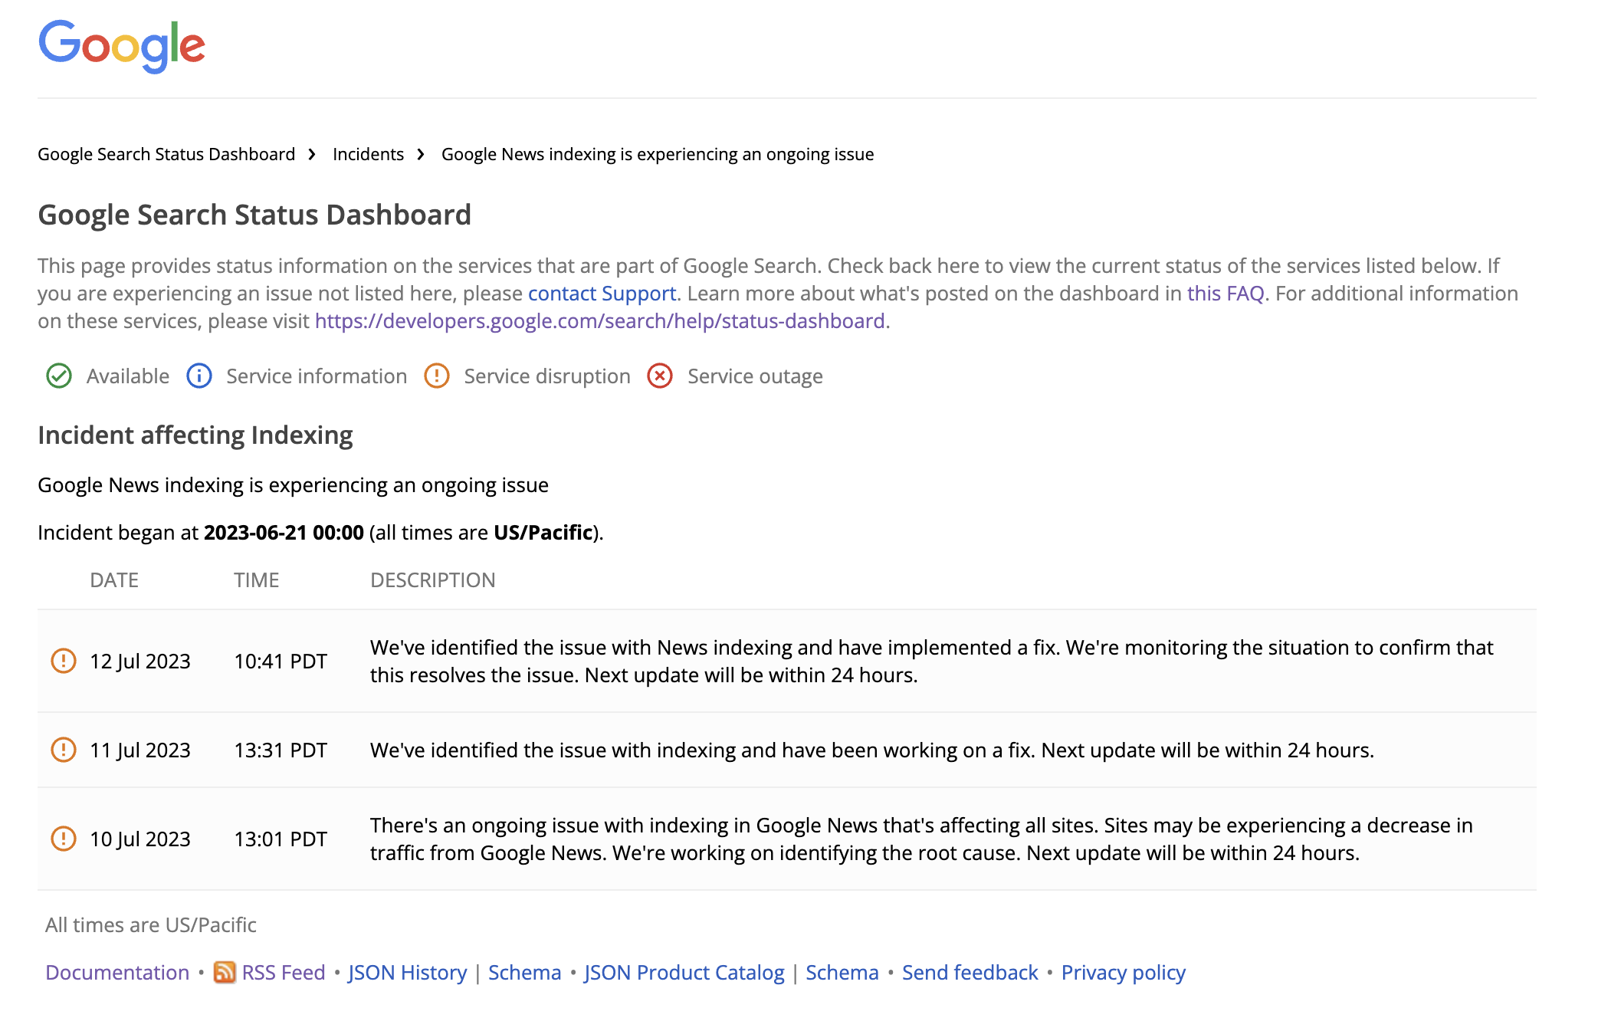
Task: Click the current incident breadcrumb title
Action: 658,154
